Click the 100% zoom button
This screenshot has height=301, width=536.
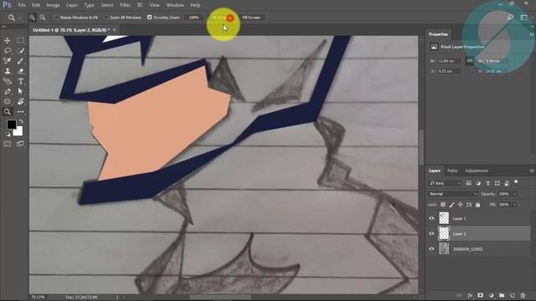(193, 18)
